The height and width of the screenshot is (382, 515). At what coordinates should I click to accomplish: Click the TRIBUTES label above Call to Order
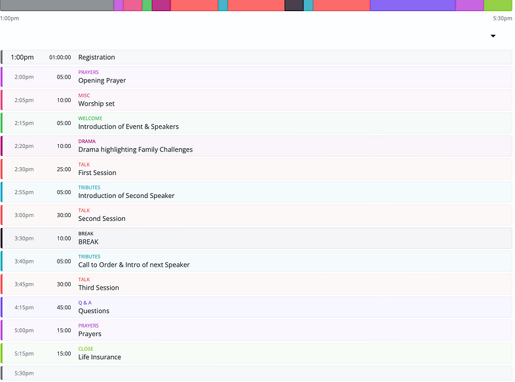point(89,256)
